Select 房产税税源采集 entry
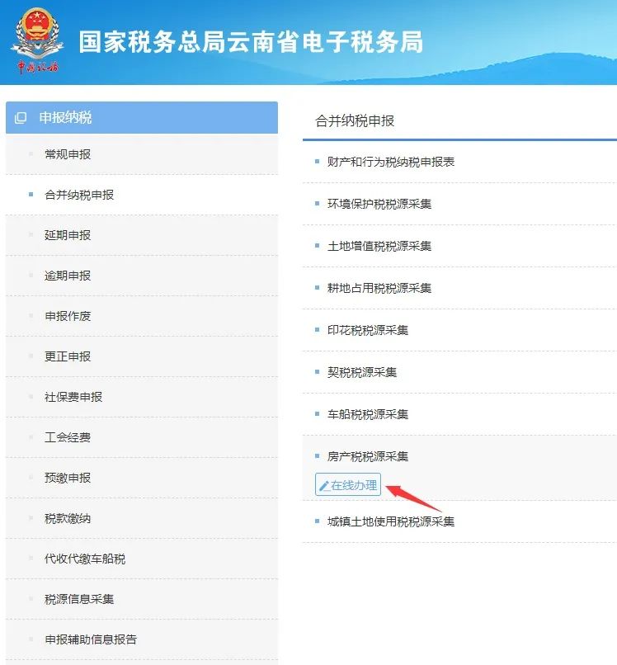Viewport: 617px width, 665px height. tap(368, 456)
